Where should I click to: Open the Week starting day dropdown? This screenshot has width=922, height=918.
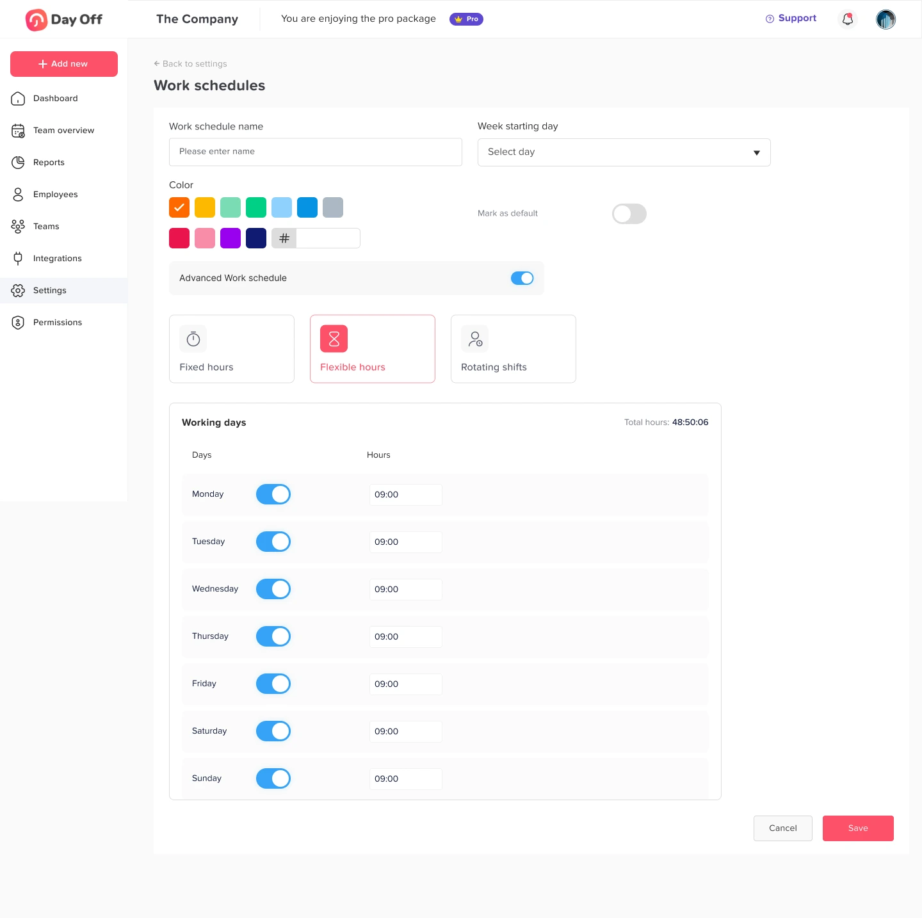[624, 152]
